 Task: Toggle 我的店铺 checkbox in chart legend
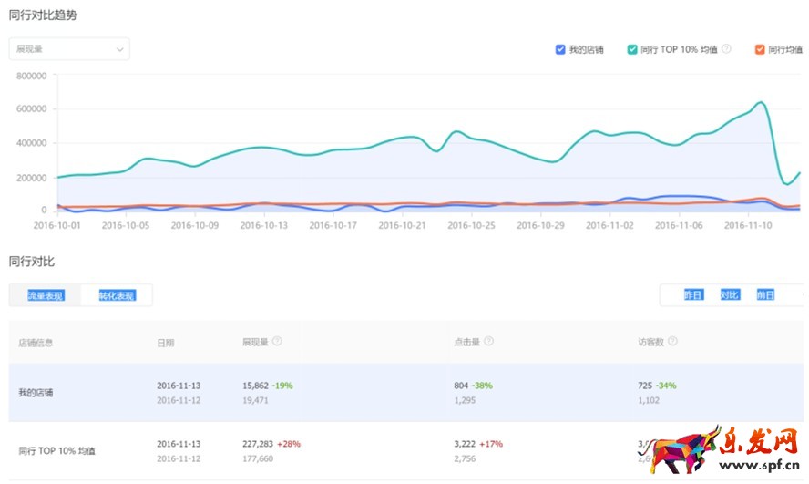click(560, 49)
